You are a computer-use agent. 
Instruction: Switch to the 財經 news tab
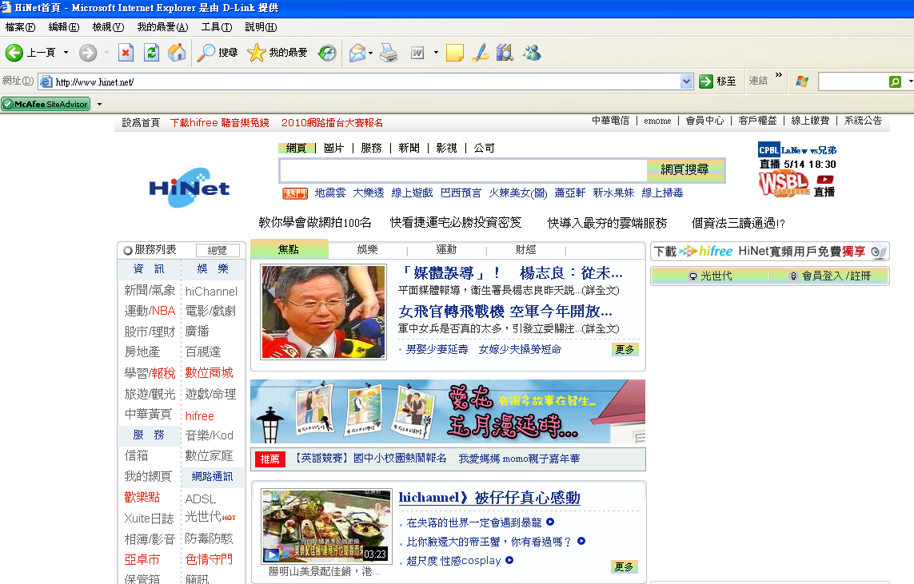tap(526, 250)
